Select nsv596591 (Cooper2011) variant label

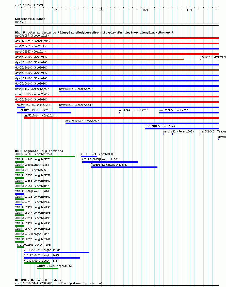pyautogui.click(x=76, y=105)
